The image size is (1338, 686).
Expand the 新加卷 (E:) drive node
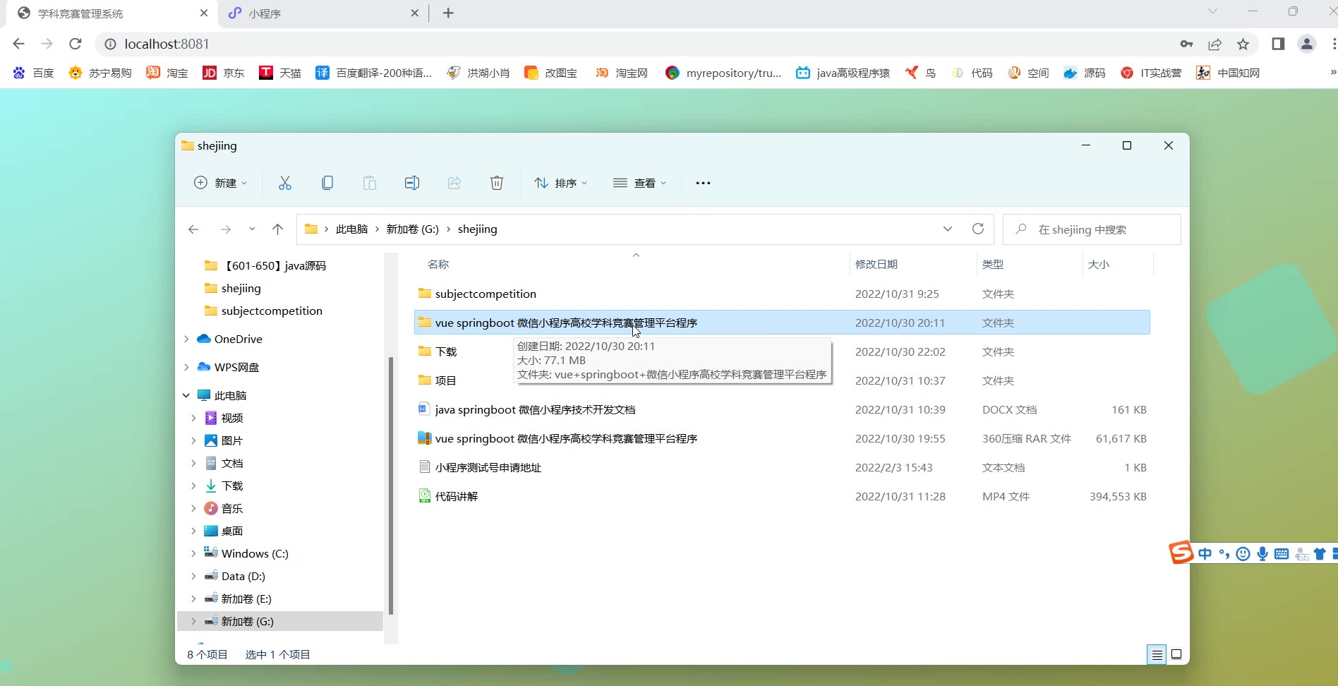click(x=193, y=598)
